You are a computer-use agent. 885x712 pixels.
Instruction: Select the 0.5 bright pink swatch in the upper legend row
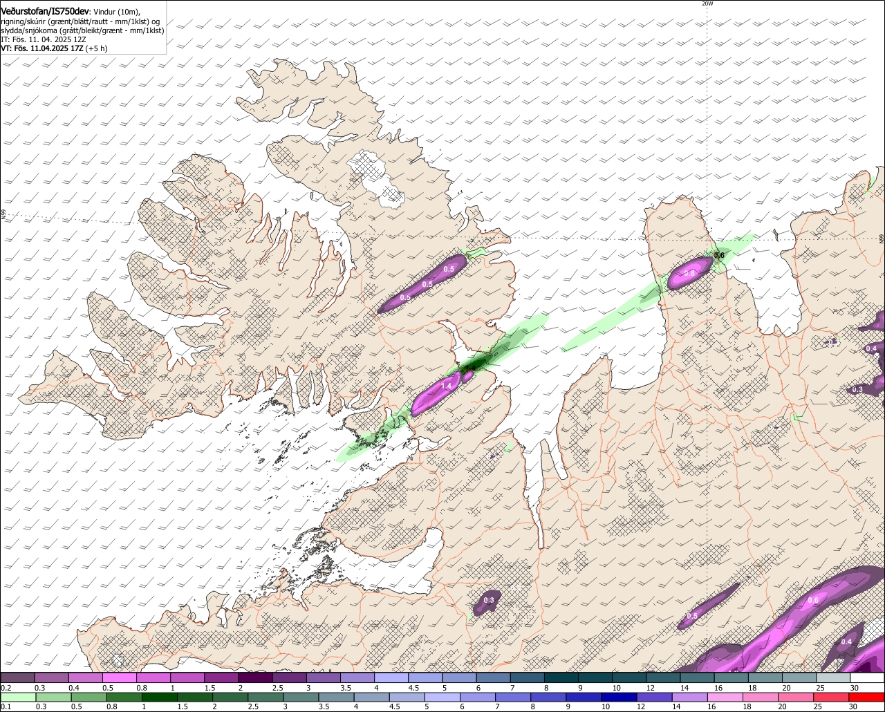pyautogui.click(x=120, y=677)
